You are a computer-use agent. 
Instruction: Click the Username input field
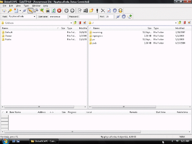click(x=58, y=17)
